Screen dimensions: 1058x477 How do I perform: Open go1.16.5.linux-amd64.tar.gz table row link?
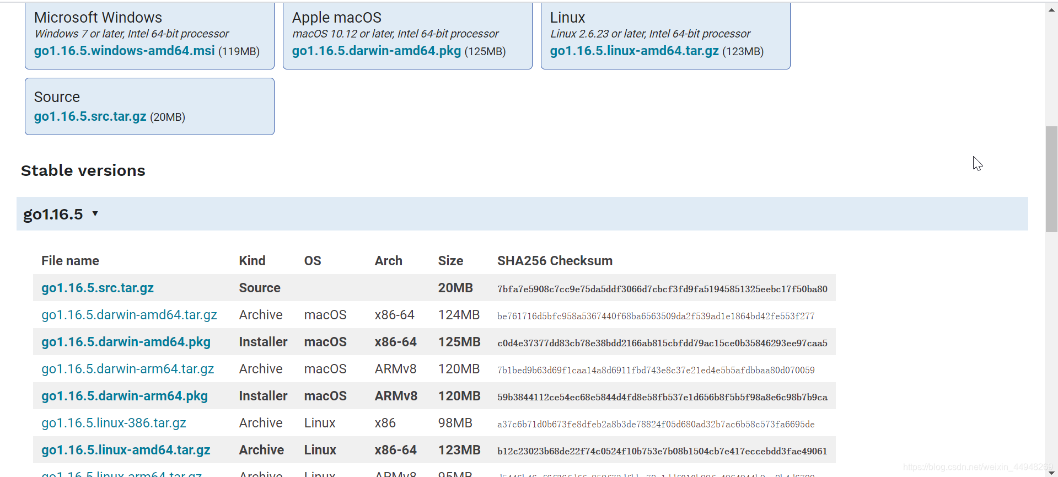pos(126,450)
